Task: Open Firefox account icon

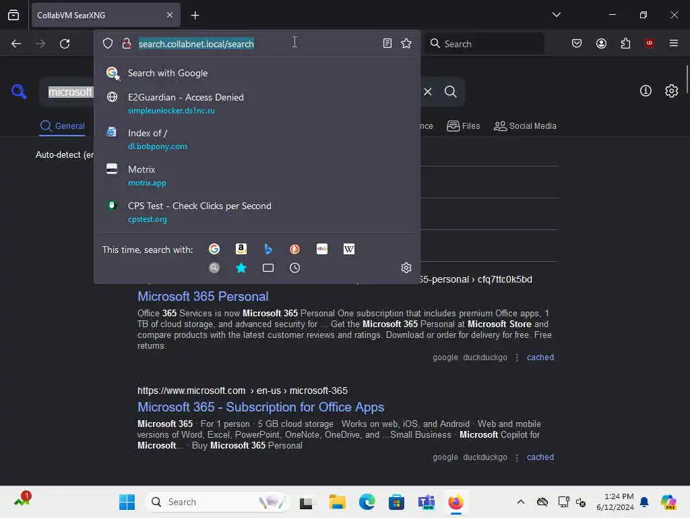Action: (x=601, y=43)
